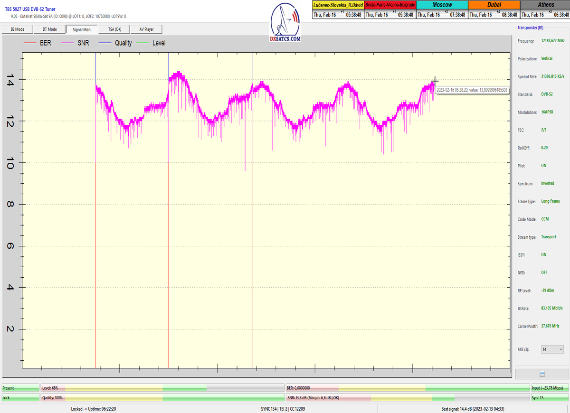Click the DXSATCS.COM satellite dish logo
This screenshot has width=570, height=413.
point(285,22)
